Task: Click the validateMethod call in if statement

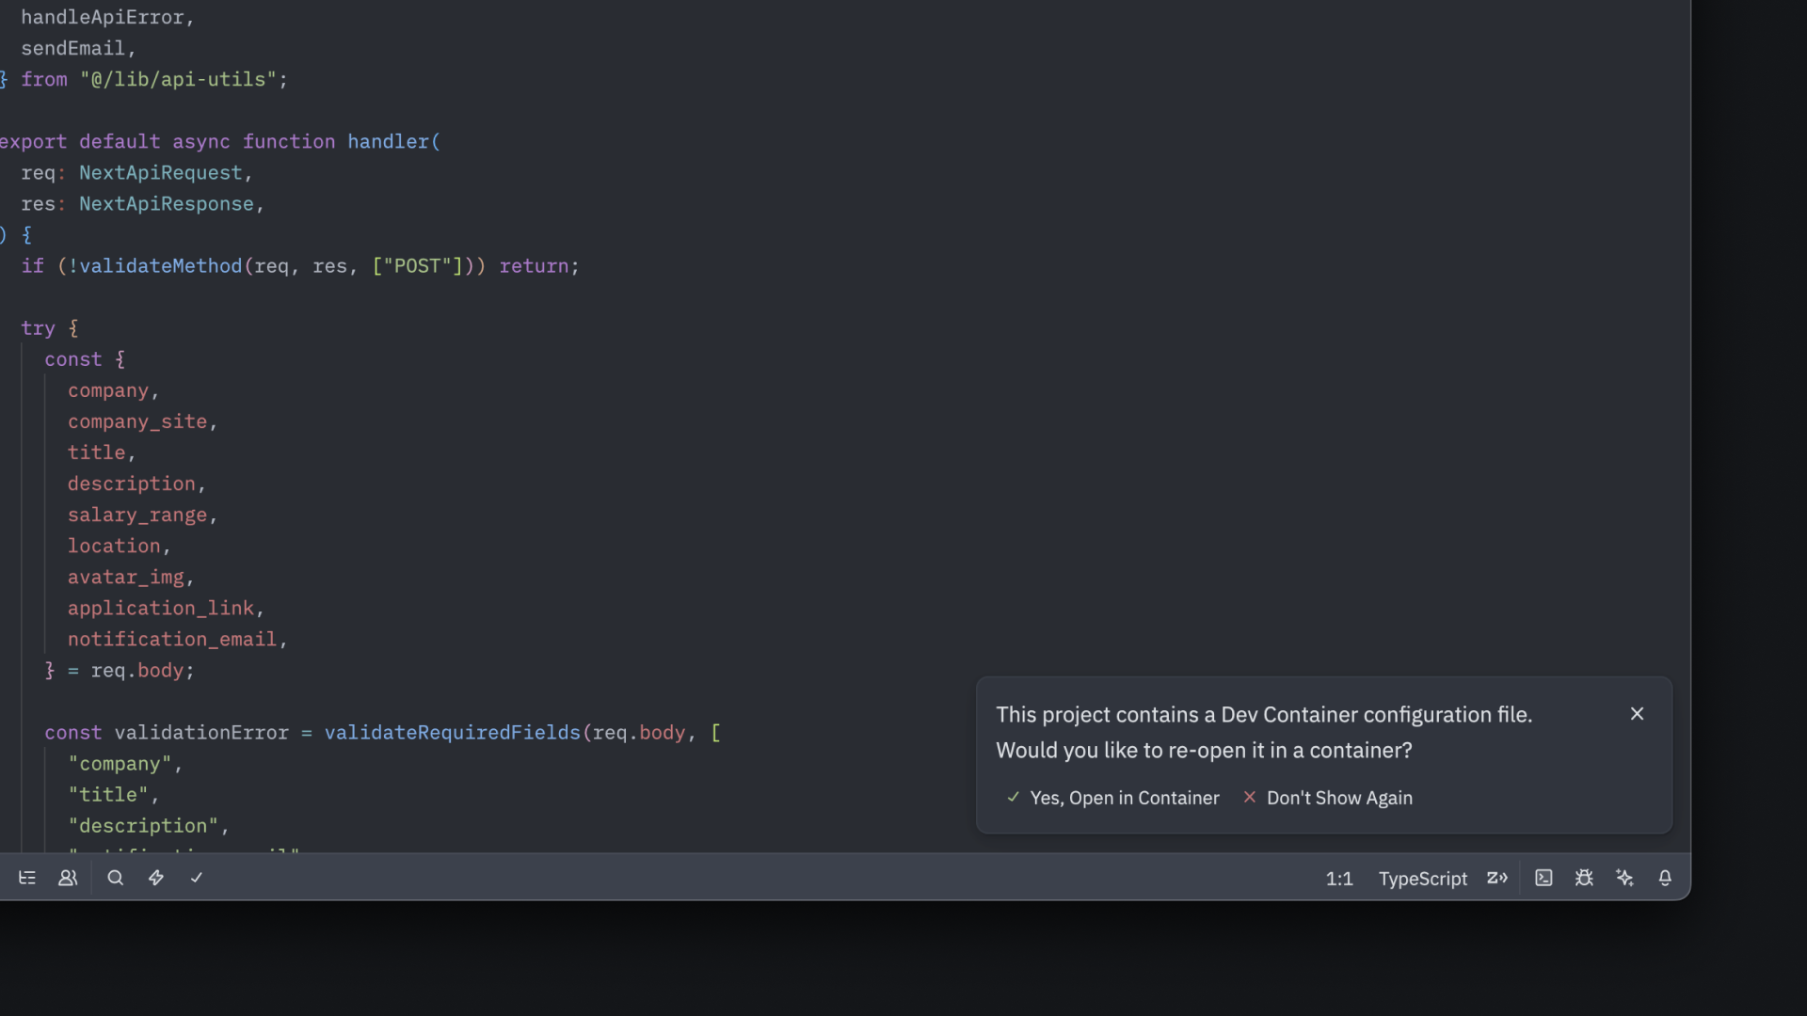Action: click(160, 266)
